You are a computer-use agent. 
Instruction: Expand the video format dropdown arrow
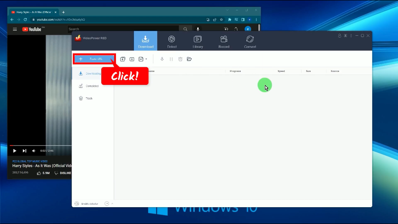146,59
